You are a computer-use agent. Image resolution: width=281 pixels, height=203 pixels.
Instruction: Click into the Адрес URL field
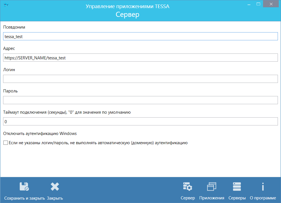[x=140, y=58]
